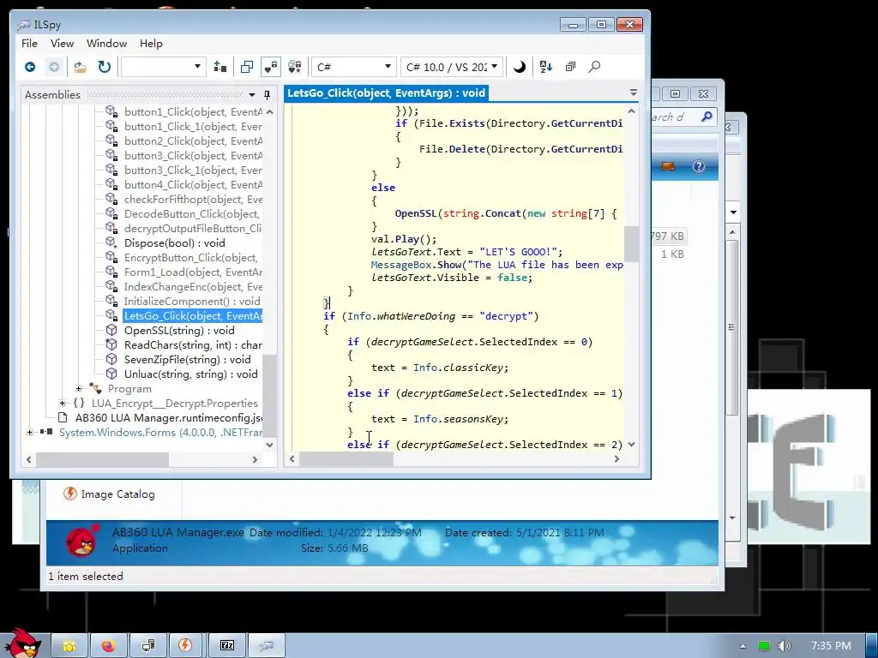Click the collapse all tree nodes icon

coord(570,67)
